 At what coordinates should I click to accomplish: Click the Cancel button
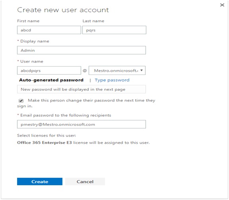pos(85,181)
